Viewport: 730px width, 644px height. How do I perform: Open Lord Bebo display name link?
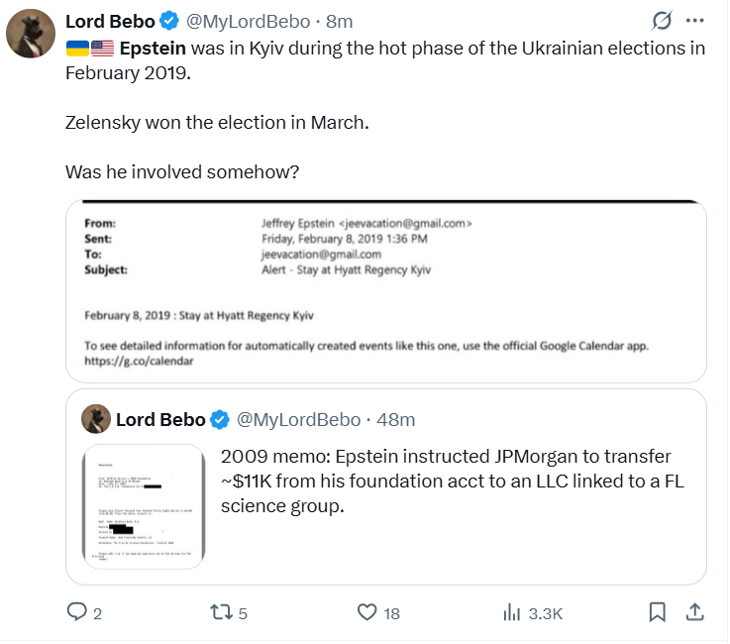point(111,22)
